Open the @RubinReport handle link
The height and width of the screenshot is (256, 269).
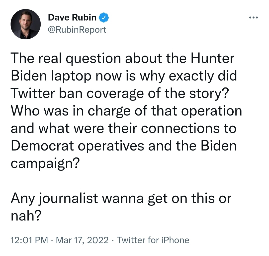(77, 30)
